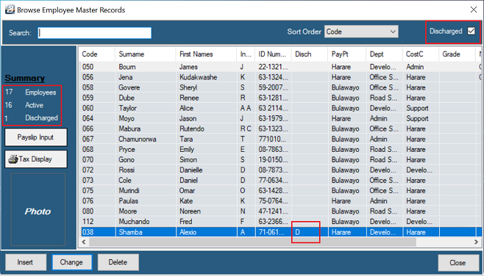Select surname Boum
This screenshot has width=484, height=276.
[x=127, y=67]
